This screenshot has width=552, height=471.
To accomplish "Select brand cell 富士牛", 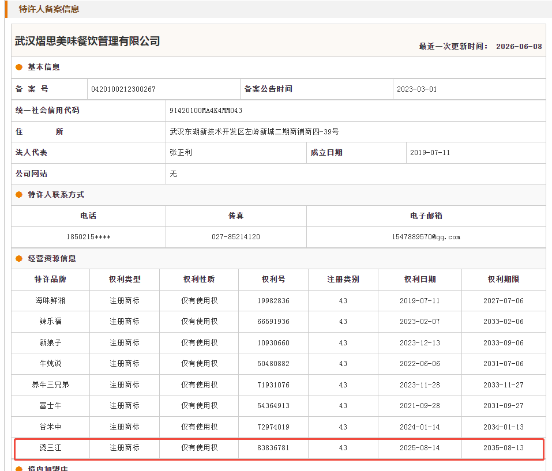I will (50, 406).
